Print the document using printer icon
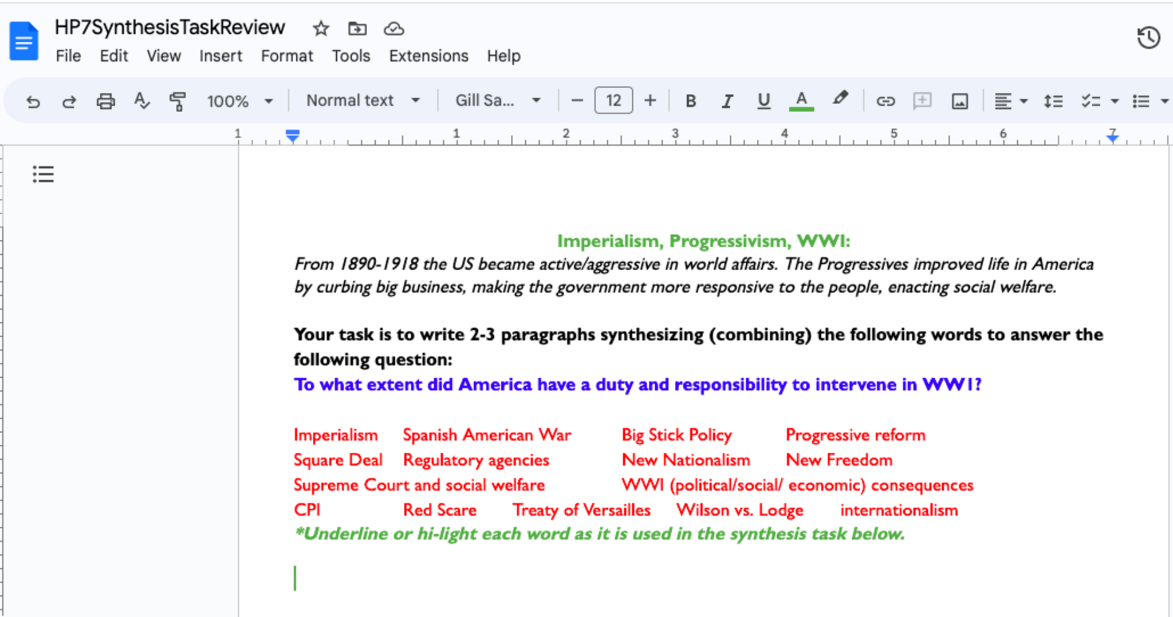The image size is (1173, 617). [105, 101]
